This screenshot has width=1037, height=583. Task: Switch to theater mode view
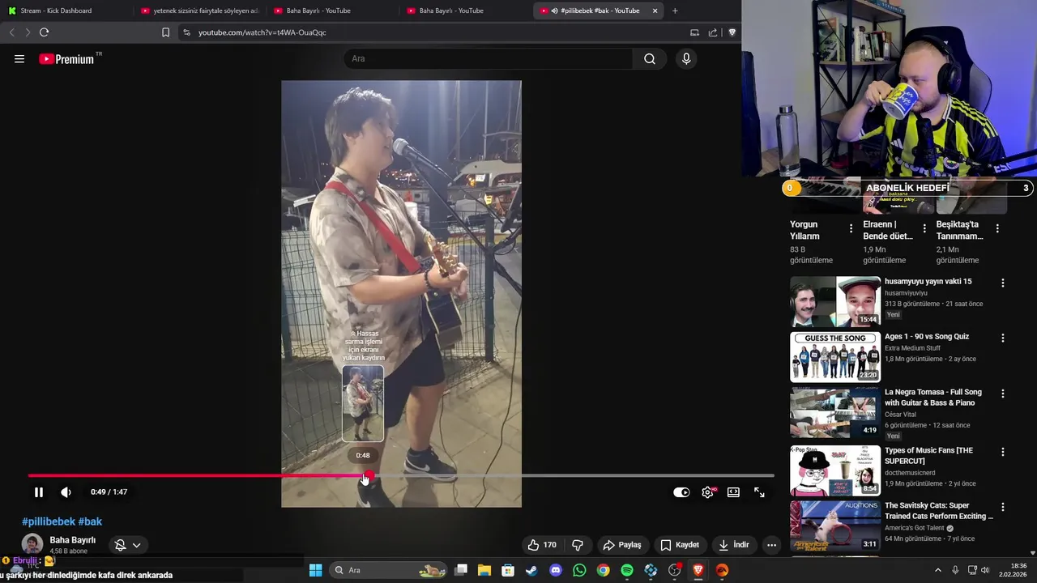733,492
